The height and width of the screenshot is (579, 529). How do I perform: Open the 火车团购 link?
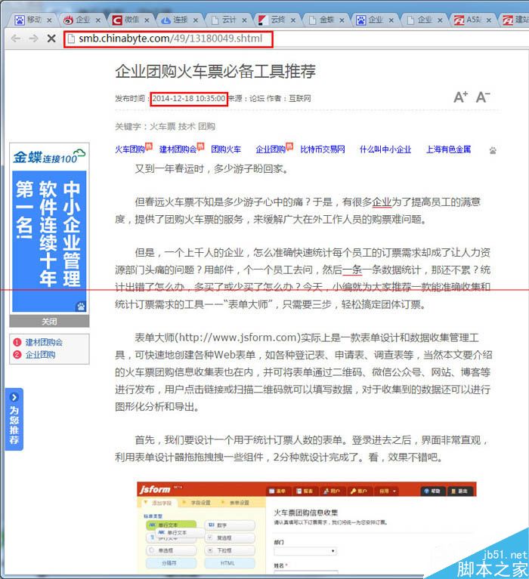(129, 149)
